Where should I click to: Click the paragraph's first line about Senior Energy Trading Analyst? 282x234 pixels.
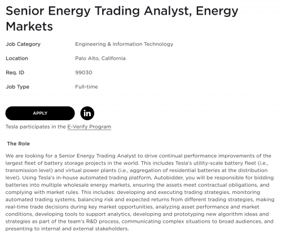(138, 156)
